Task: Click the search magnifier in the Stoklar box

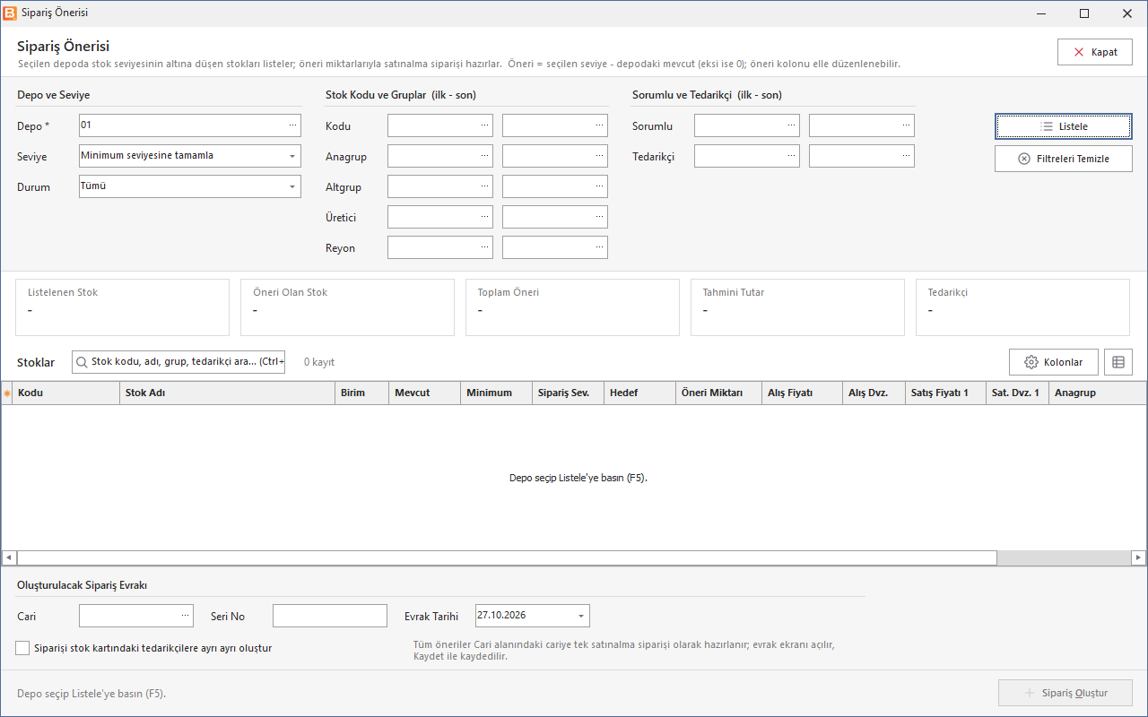Action: pyautogui.click(x=83, y=362)
